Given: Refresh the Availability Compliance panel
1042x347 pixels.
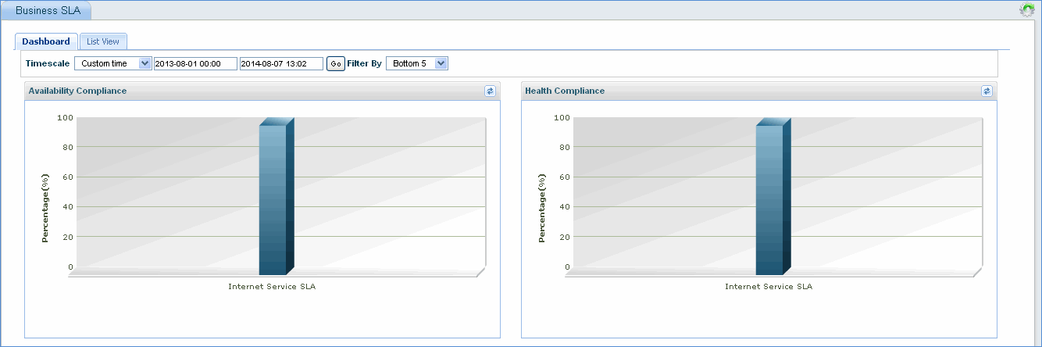Looking at the screenshot, I should click(490, 91).
